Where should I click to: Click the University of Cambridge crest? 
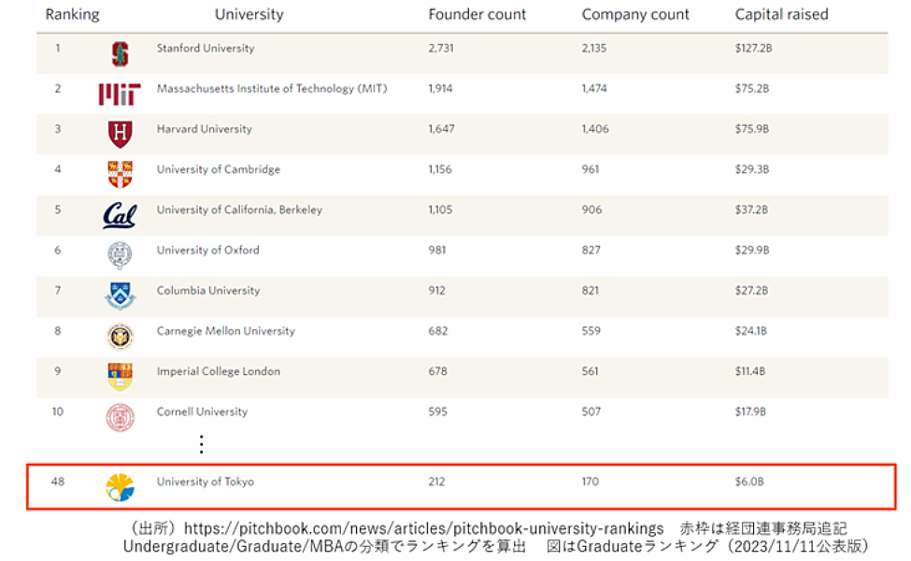click(121, 175)
